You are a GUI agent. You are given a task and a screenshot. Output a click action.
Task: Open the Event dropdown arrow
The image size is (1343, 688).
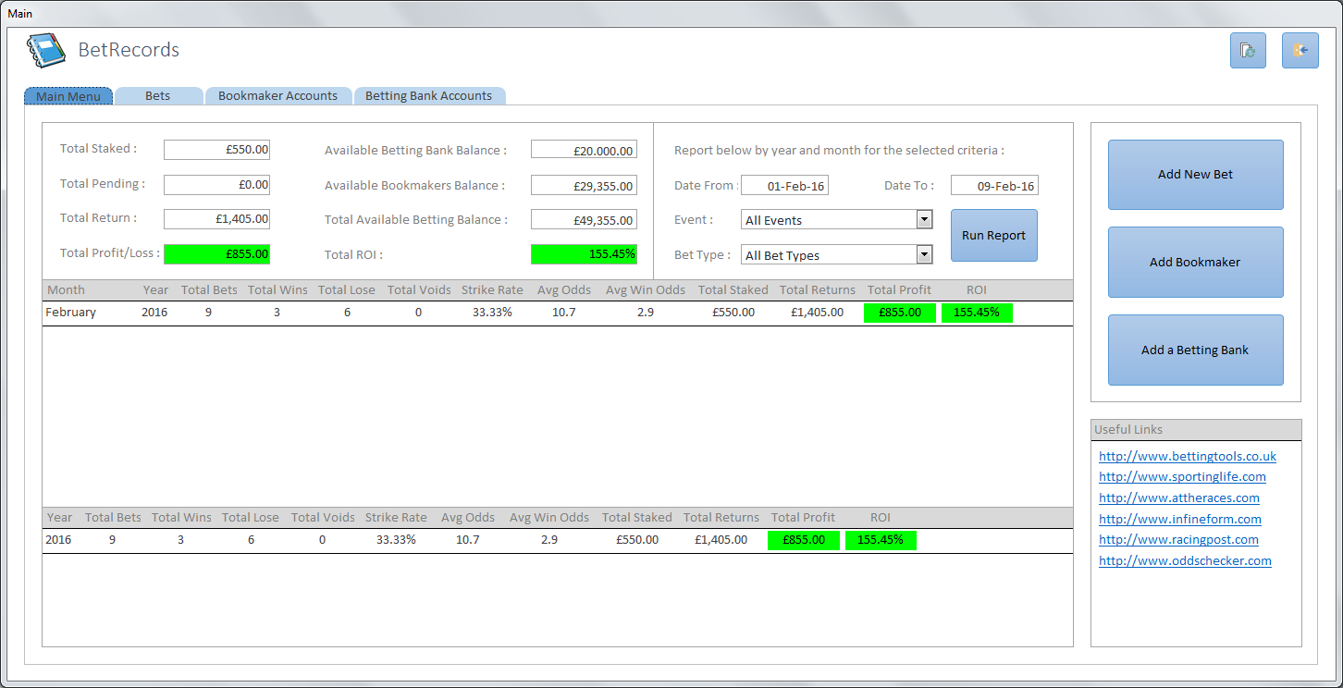coord(923,220)
